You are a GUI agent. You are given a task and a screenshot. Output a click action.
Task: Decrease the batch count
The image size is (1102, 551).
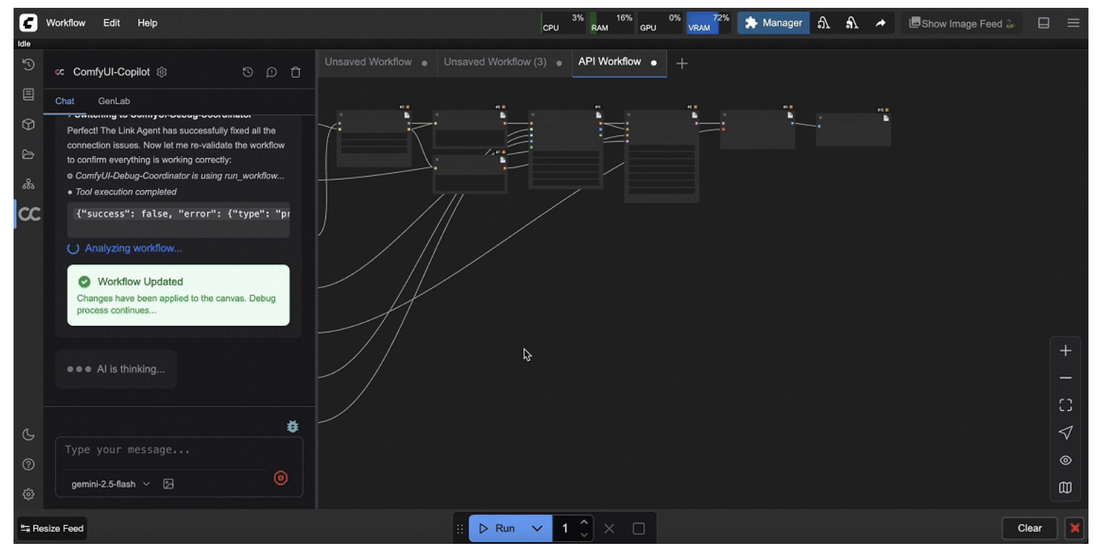[584, 535]
